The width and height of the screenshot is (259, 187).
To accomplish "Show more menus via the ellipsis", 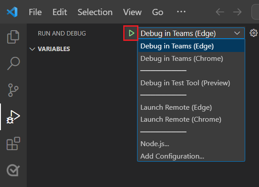I will click(x=181, y=12).
